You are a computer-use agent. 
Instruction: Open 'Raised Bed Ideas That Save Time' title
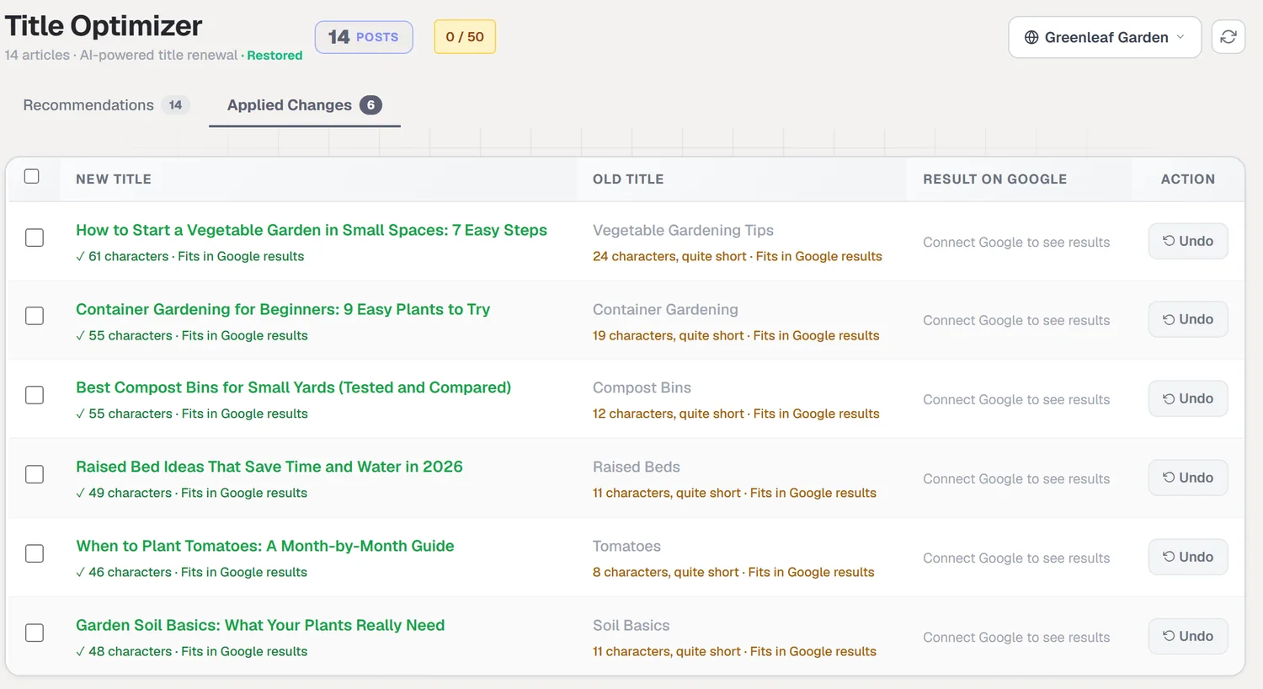click(269, 467)
